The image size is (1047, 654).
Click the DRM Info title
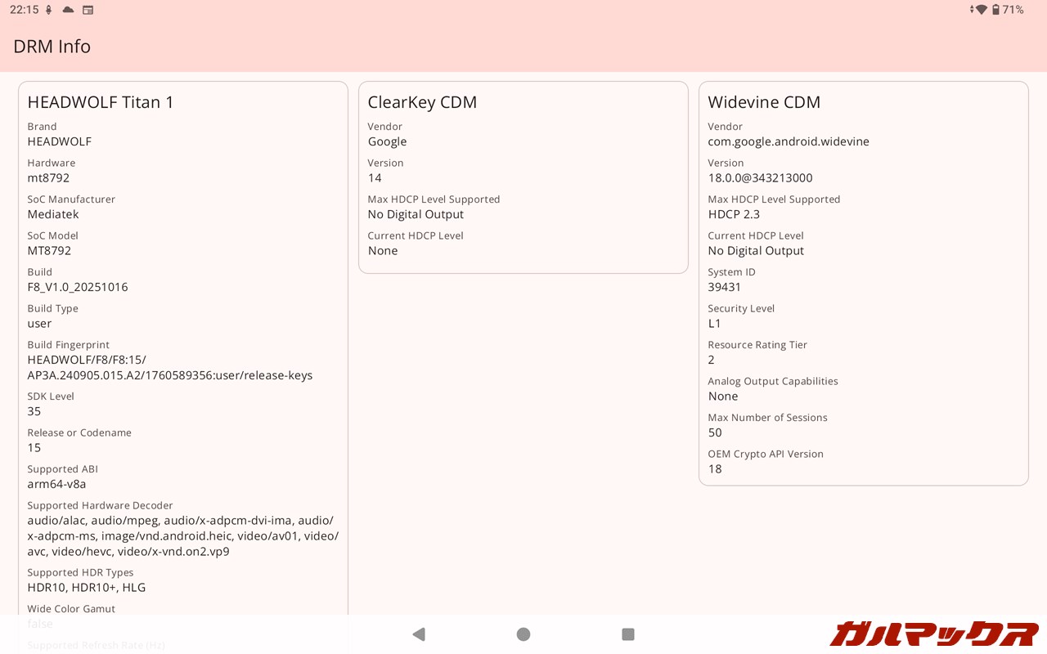click(52, 47)
